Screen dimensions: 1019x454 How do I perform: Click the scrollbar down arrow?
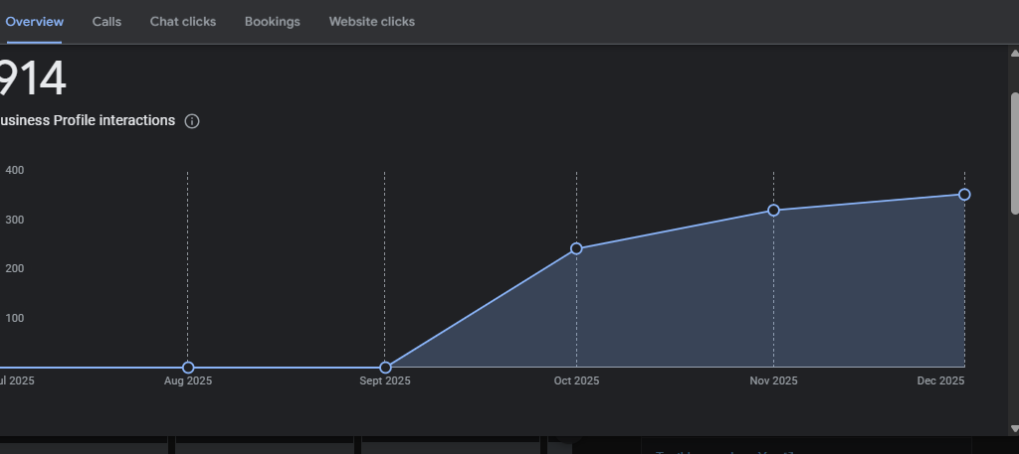tap(1014, 428)
